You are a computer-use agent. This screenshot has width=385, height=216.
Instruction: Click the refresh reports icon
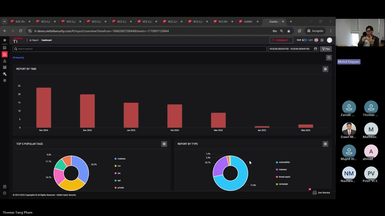click(329, 58)
